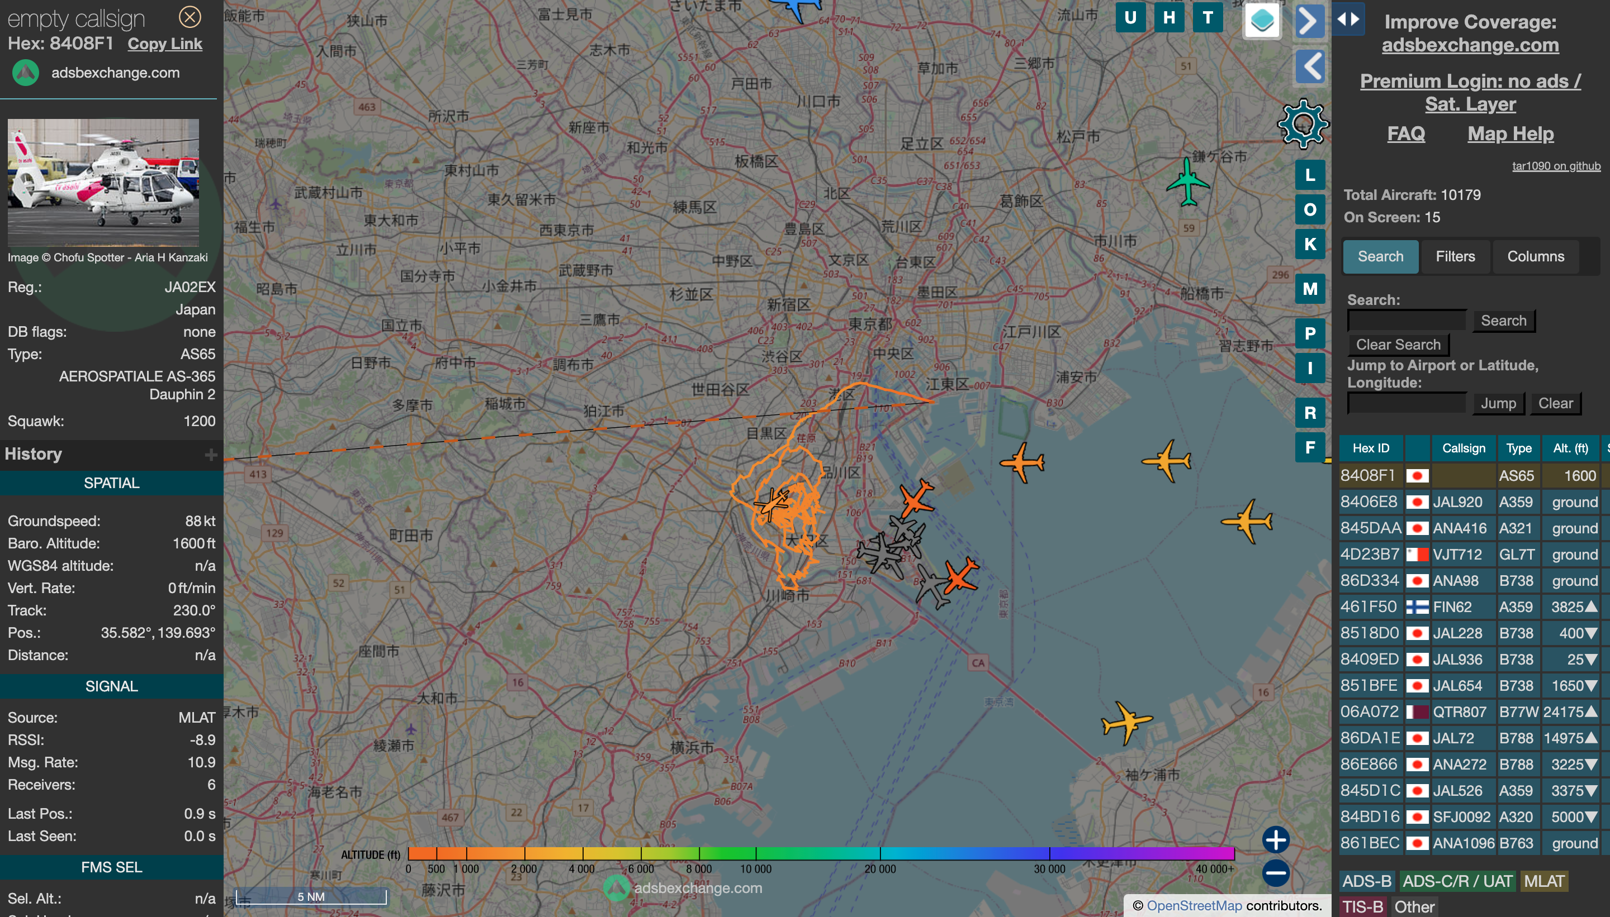The image size is (1610, 917).
Task: Focus the Search text input field
Action: 1407,320
